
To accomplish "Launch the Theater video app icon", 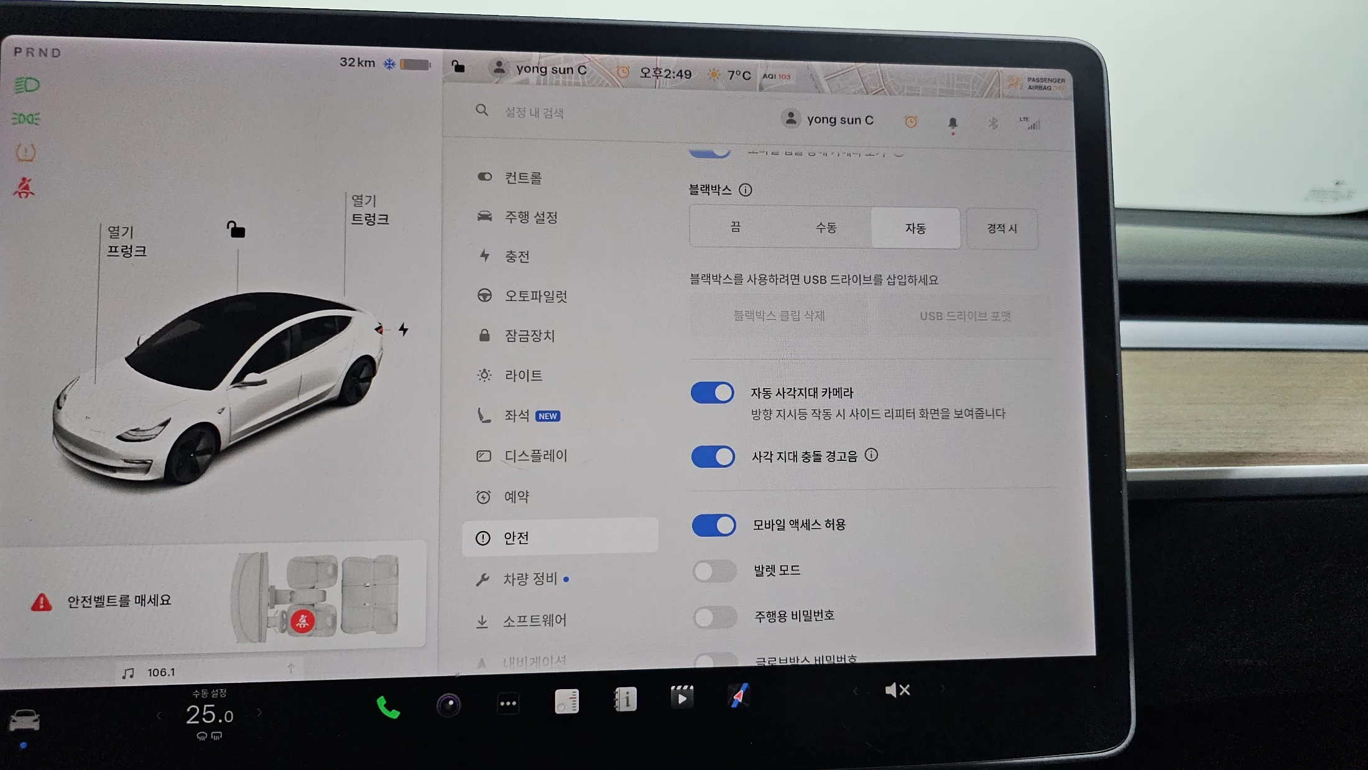I will pos(682,697).
